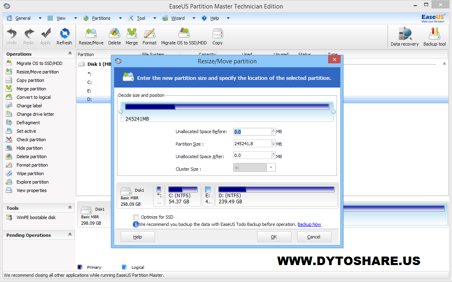Screen dimensions: 452x282
Task: Collapse the Operations panel
Action: coord(70,53)
